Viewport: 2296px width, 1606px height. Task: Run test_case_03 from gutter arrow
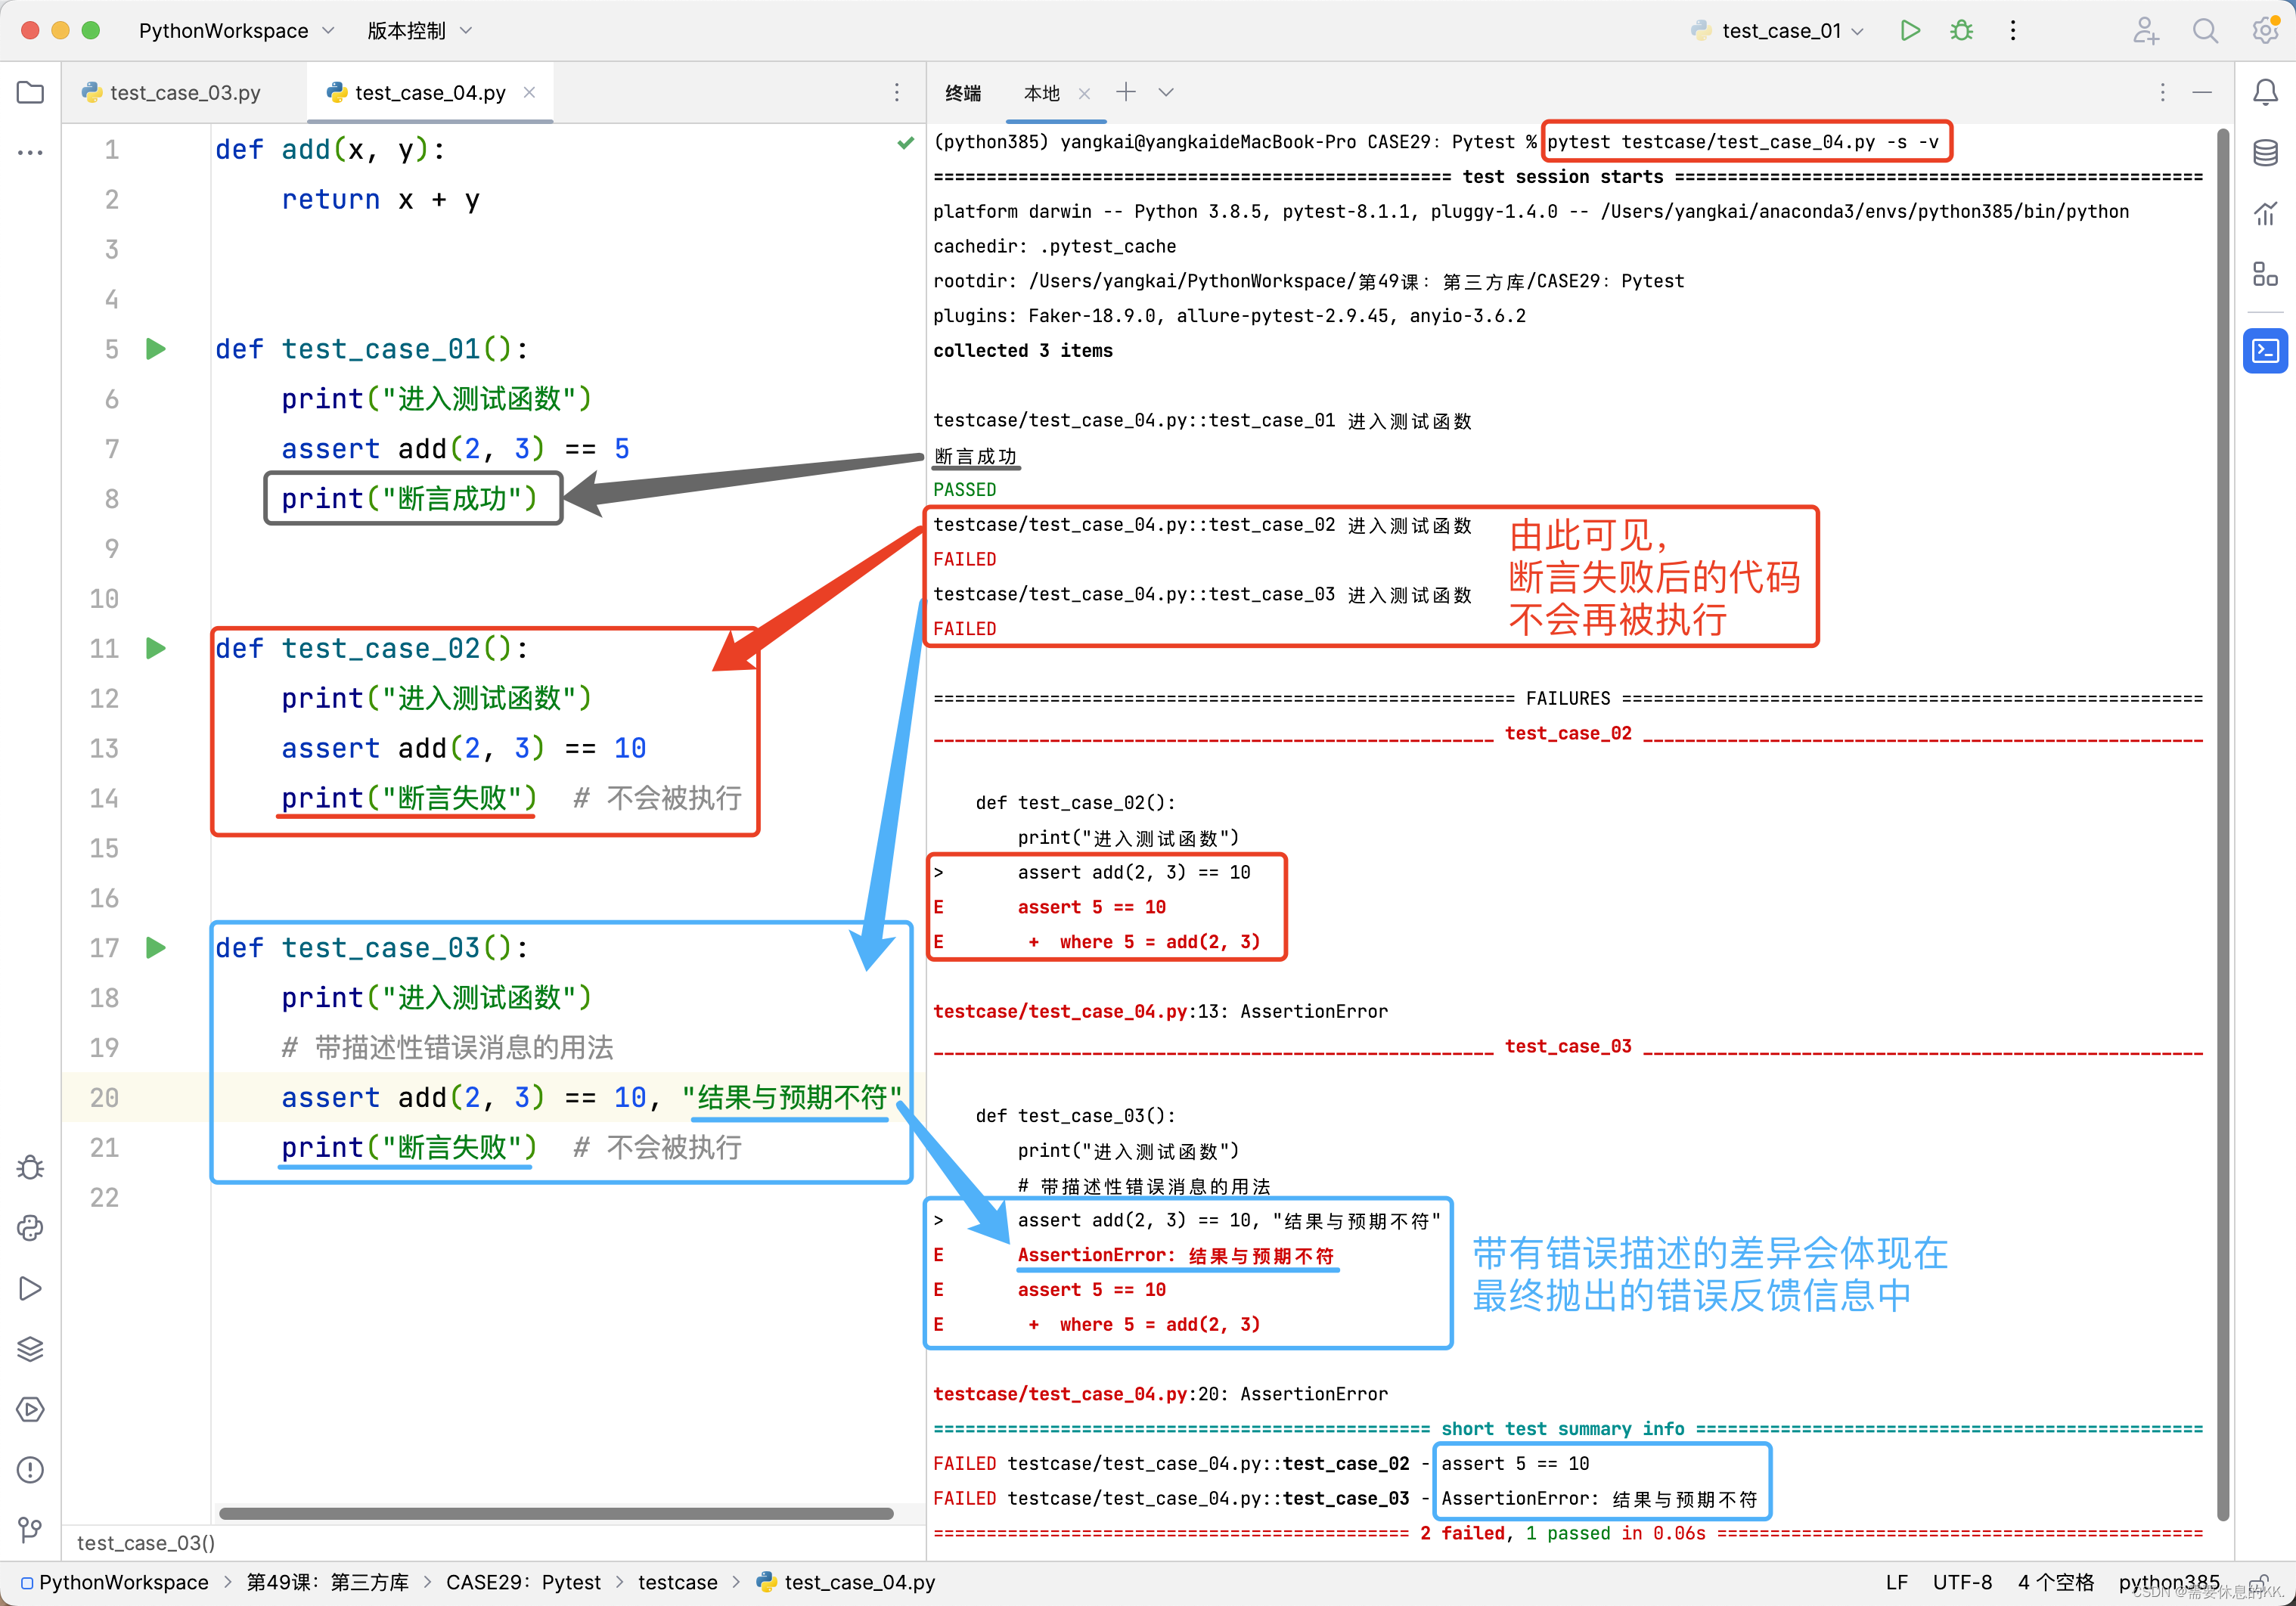tap(156, 947)
